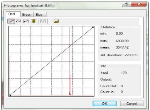Click the tall red histogram spike

click(x=70, y=61)
